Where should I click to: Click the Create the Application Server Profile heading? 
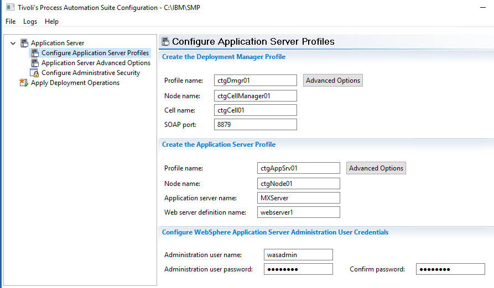pyautogui.click(x=219, y=145)
